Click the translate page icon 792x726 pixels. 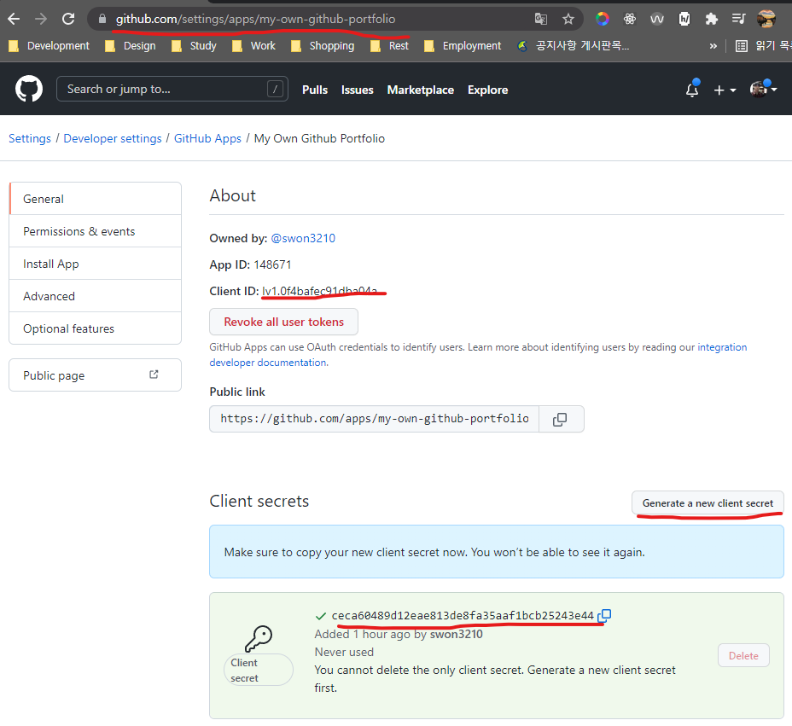pyautogui.click(x=541, y=19)
